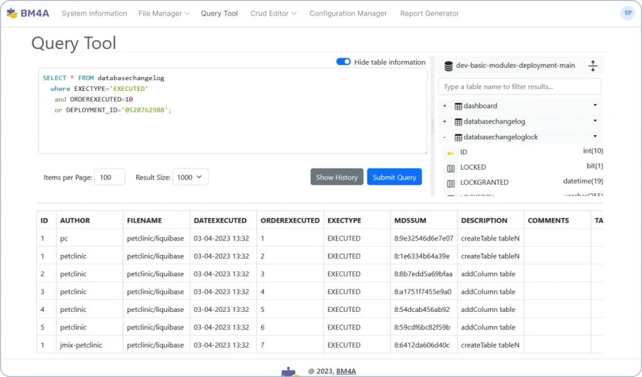The image size is (642, 377).
Task: Focus the Items per Page field
Action: click(109, 177)
